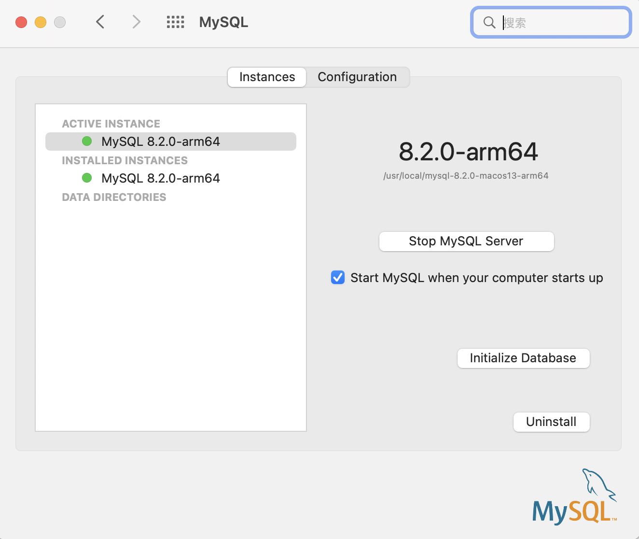Viewport: 639px width, 539px height.
Task: Uncheck Start MySQL when computer starts up
Action: [x=337, y=277]
